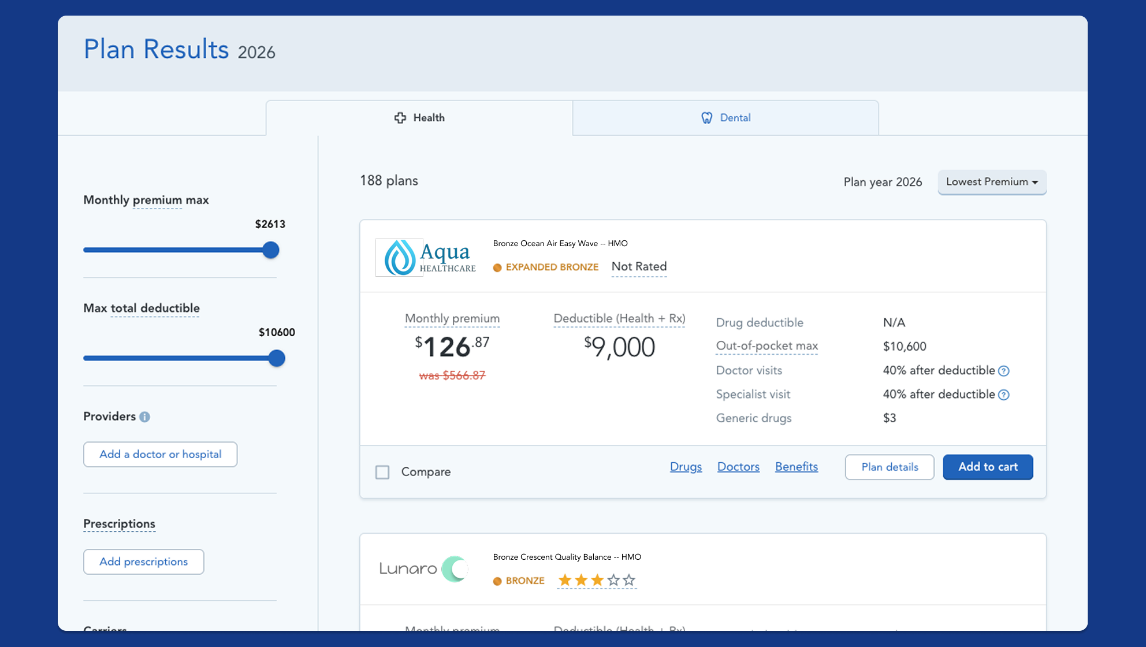Expand the Not Rated tooltip
Screen dimensions: 1146x647
pos(639,267)
